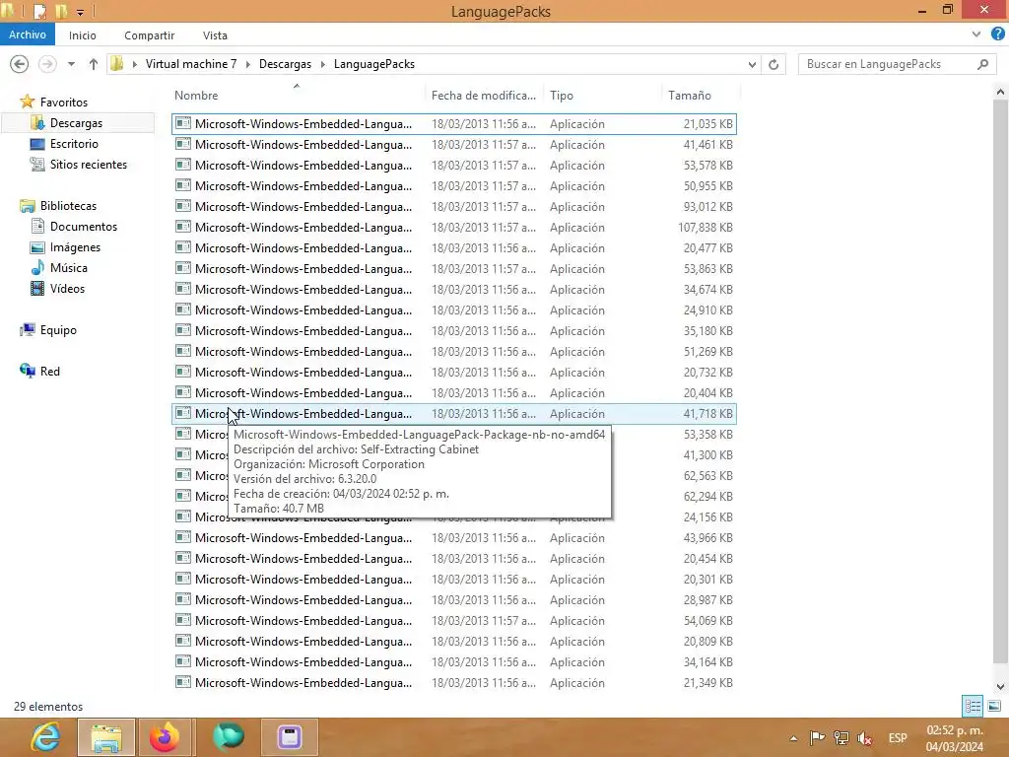Select the file name sized 28,987 KB
Viewport: 1009px width, 757px height.
pos(303,600)
